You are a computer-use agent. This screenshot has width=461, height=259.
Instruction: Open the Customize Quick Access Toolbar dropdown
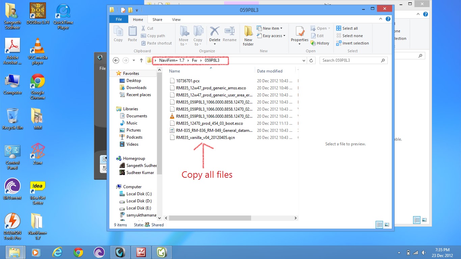pyautogui.click(x=137, y=10)
